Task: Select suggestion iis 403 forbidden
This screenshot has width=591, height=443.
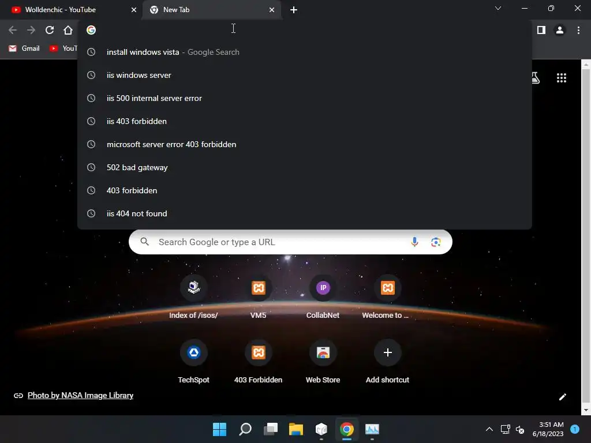Action: (x=305, y=121)
